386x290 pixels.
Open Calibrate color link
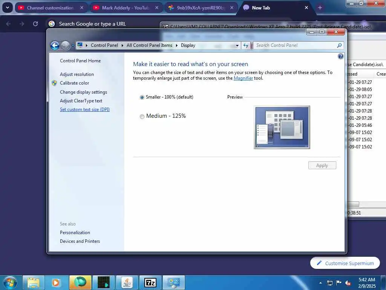click(74, 83)
